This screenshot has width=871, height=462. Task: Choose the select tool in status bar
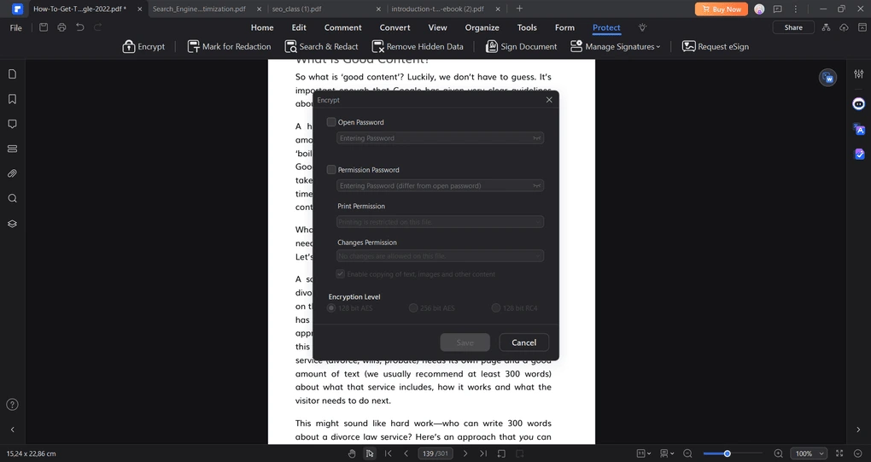point(370,453)
